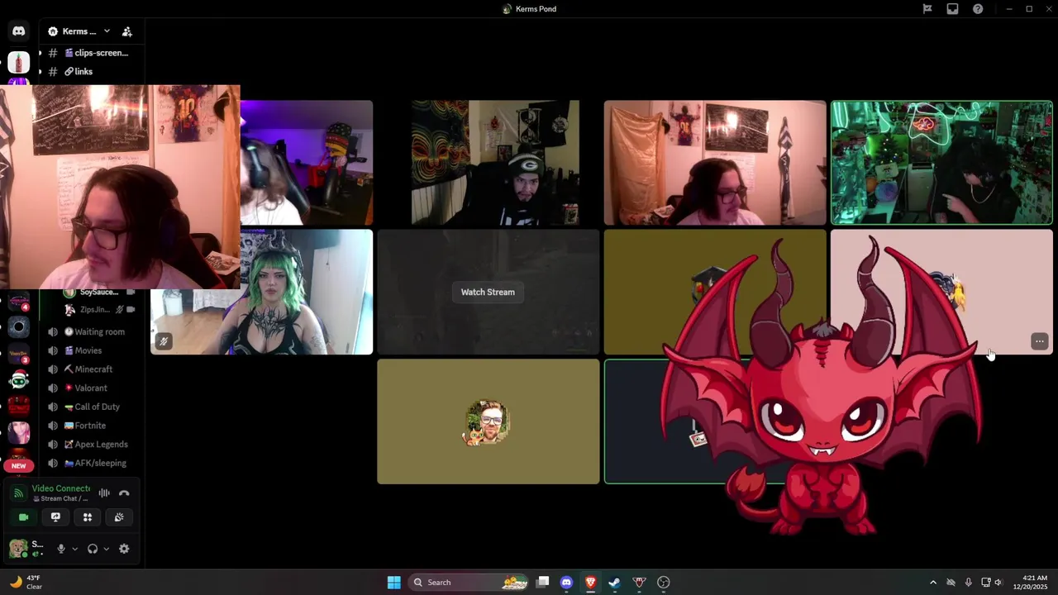The image size is (1058, 595).
Task: Join the Call of Duty voice channel
Action: pos(93,407)
